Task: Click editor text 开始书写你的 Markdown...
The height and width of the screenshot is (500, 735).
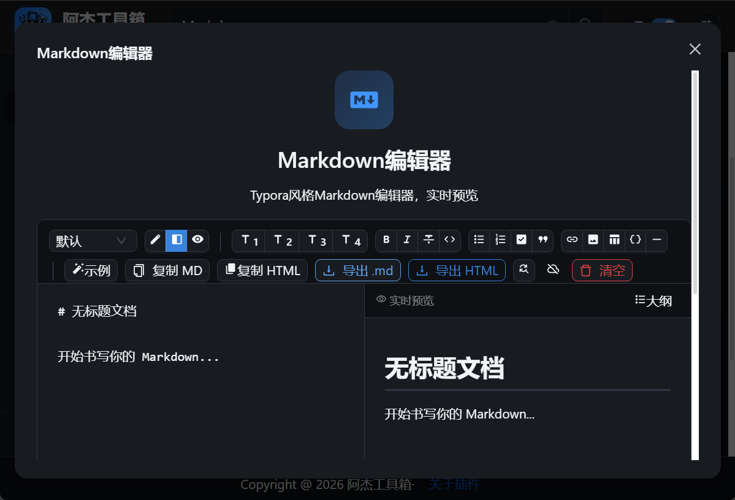Action: pos(138,357)
